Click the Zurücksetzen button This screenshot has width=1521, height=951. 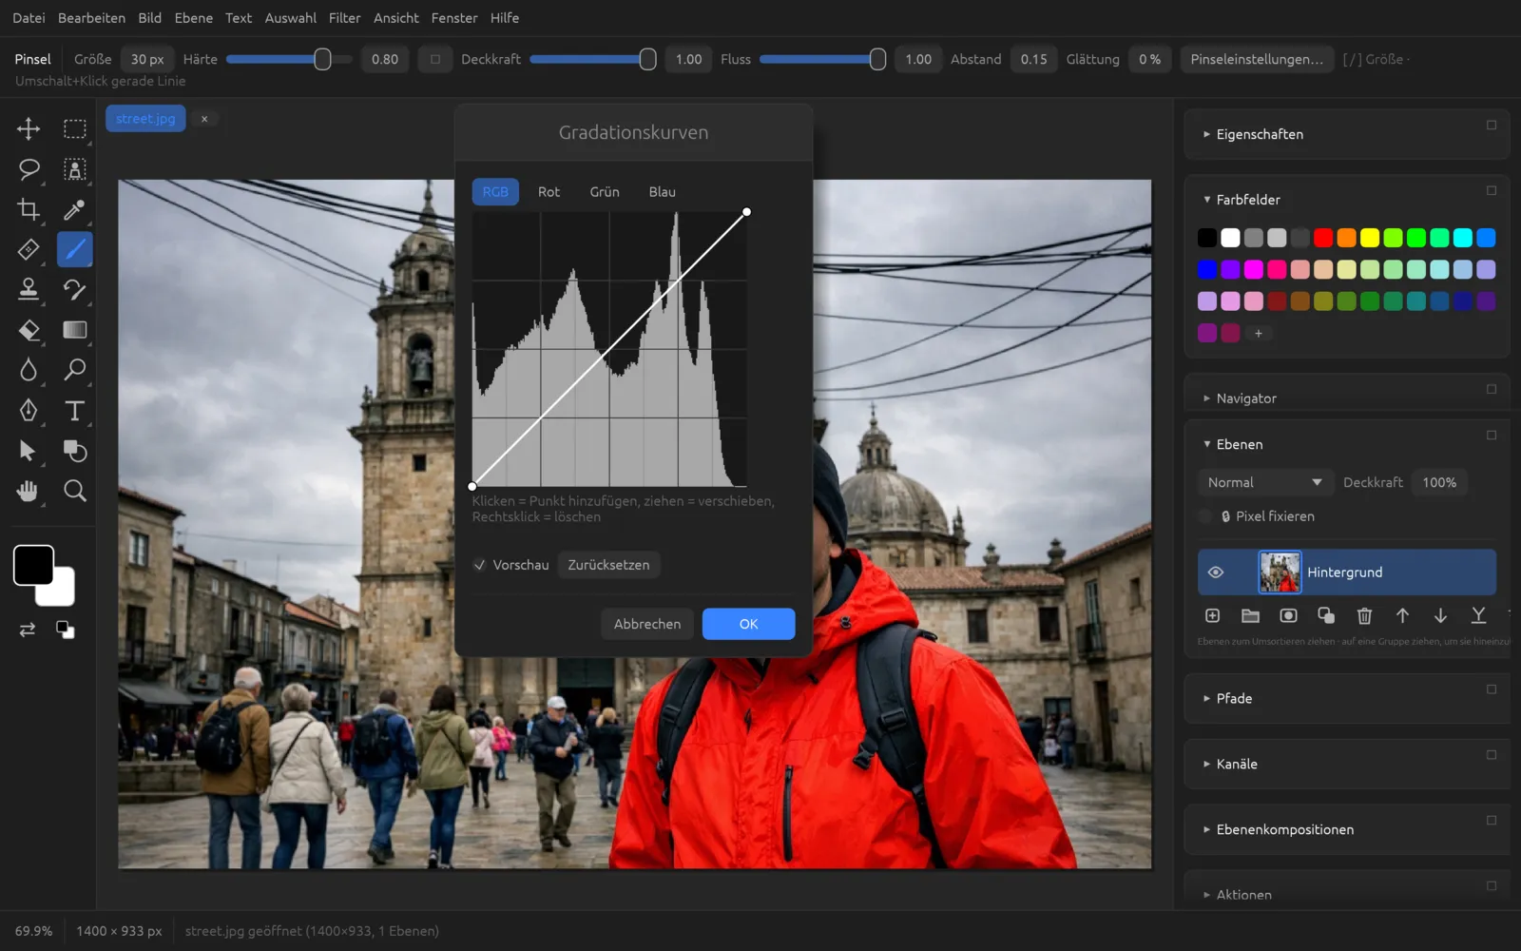[x=608, y=565]
